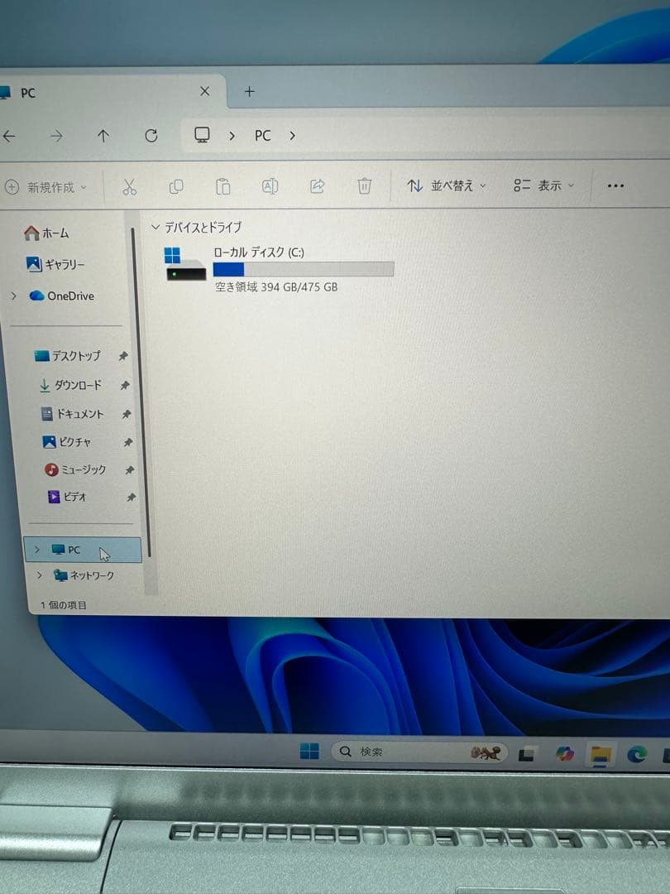The width and height of the screenshot is (670, 894).
Task: Click the paste icon in the toolbar
Action: pyautogui.click(x=223, y=186)
